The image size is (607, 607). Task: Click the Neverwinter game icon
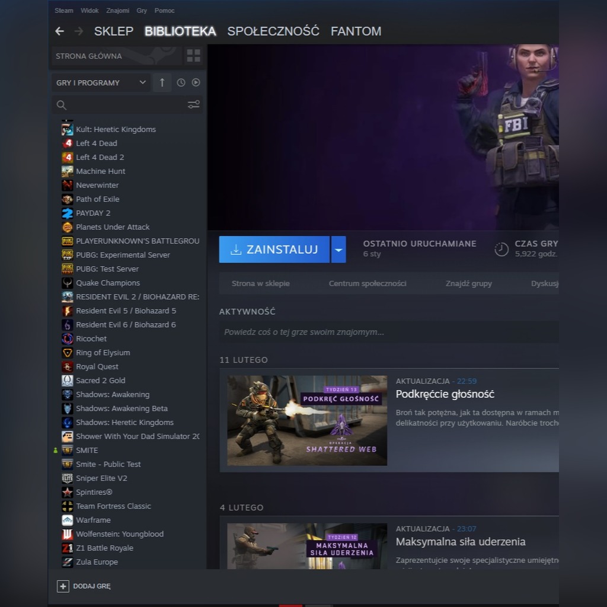click(68, 185)
